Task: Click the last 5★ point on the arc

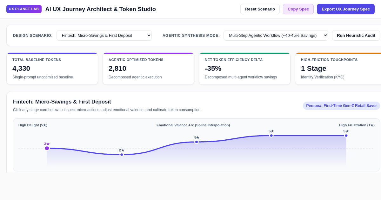Action: click(346, 136)
